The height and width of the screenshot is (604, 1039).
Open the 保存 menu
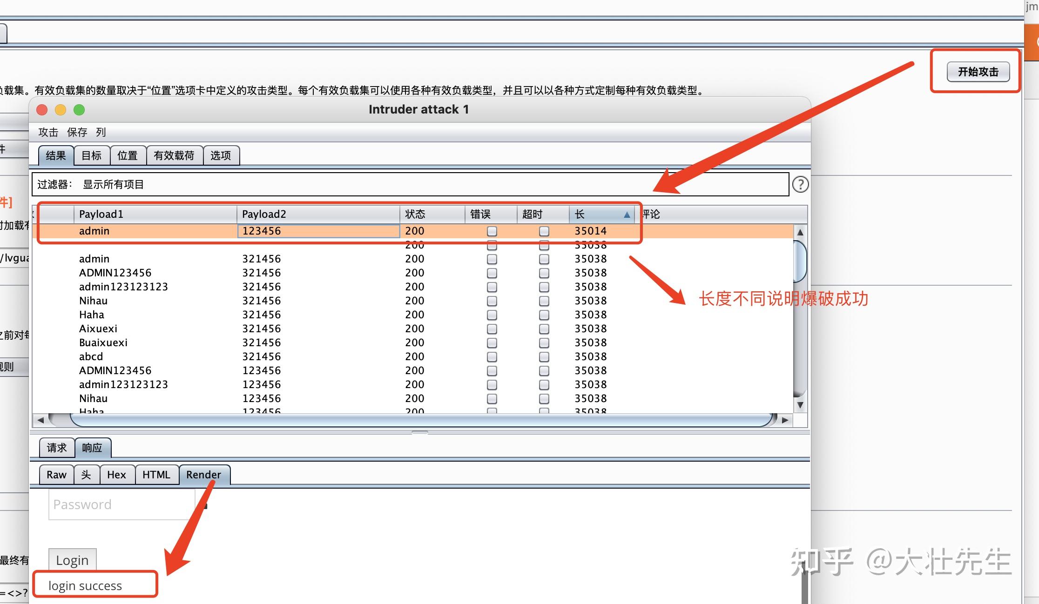tap(77, 132)
